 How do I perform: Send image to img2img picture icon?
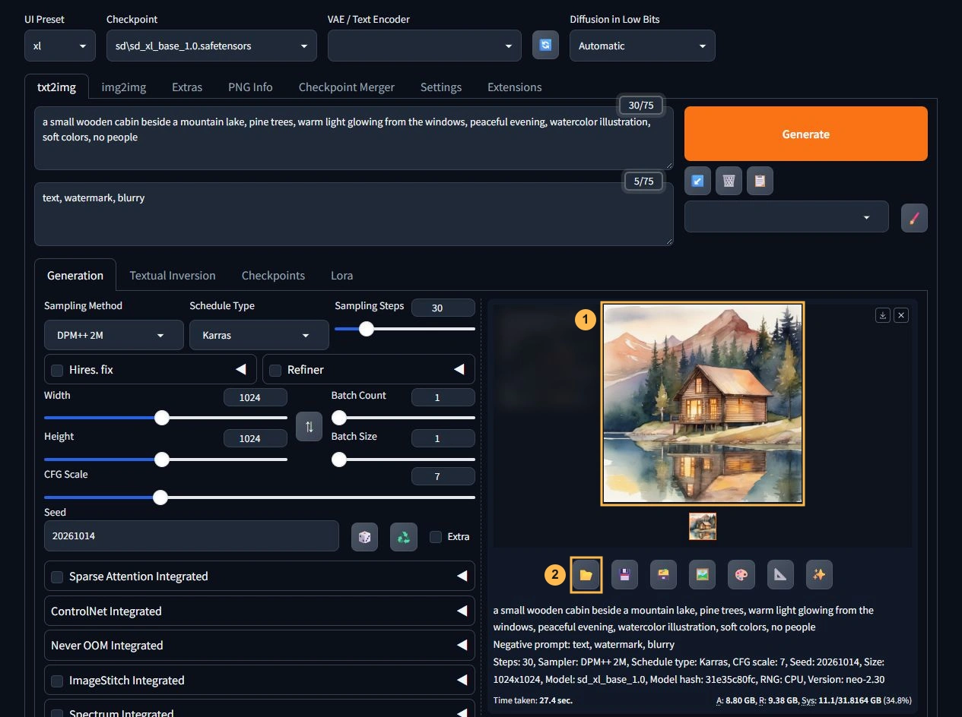pos(702,575)
